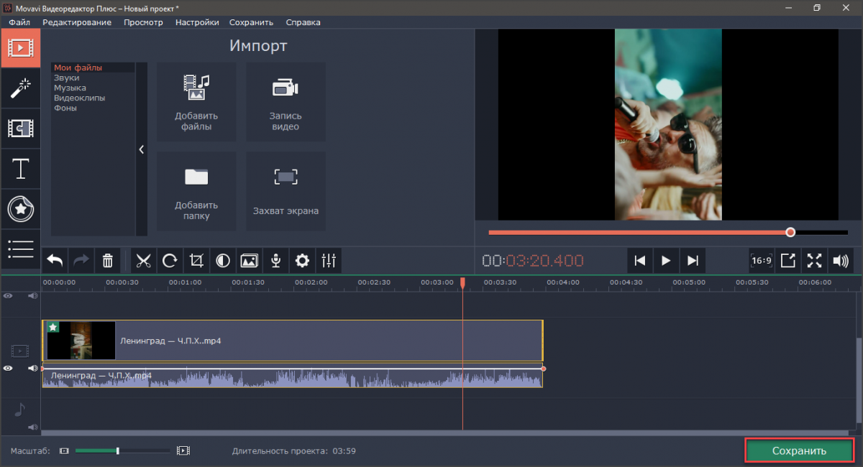Click the Длительность проекта 03:59 label
863x467 pixels.
click(294, 451)
